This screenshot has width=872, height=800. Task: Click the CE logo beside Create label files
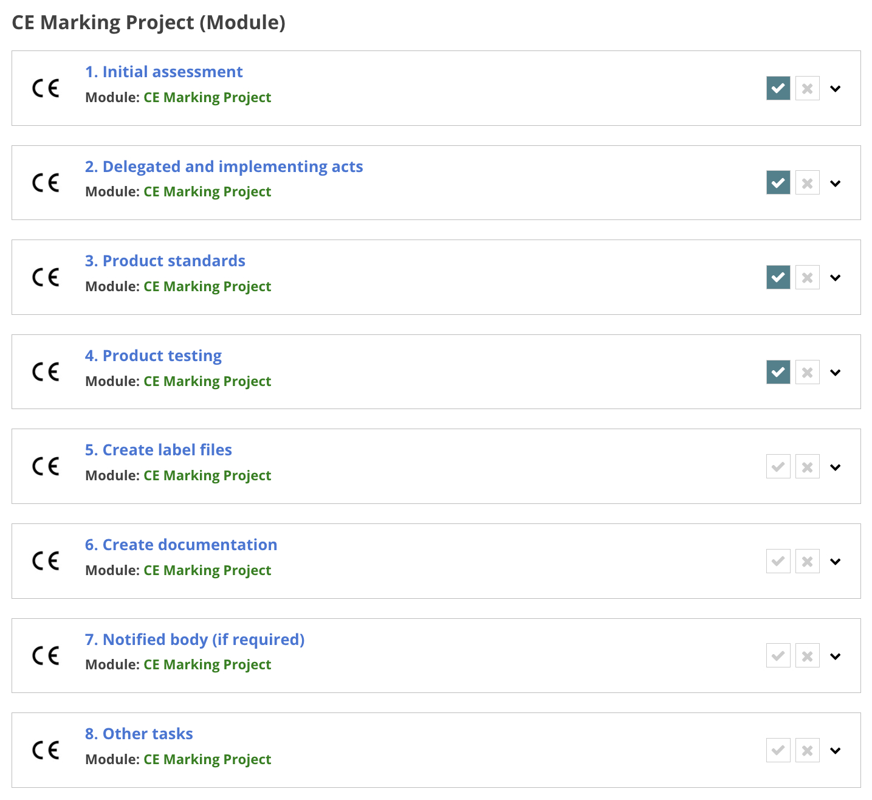(46, 467)
